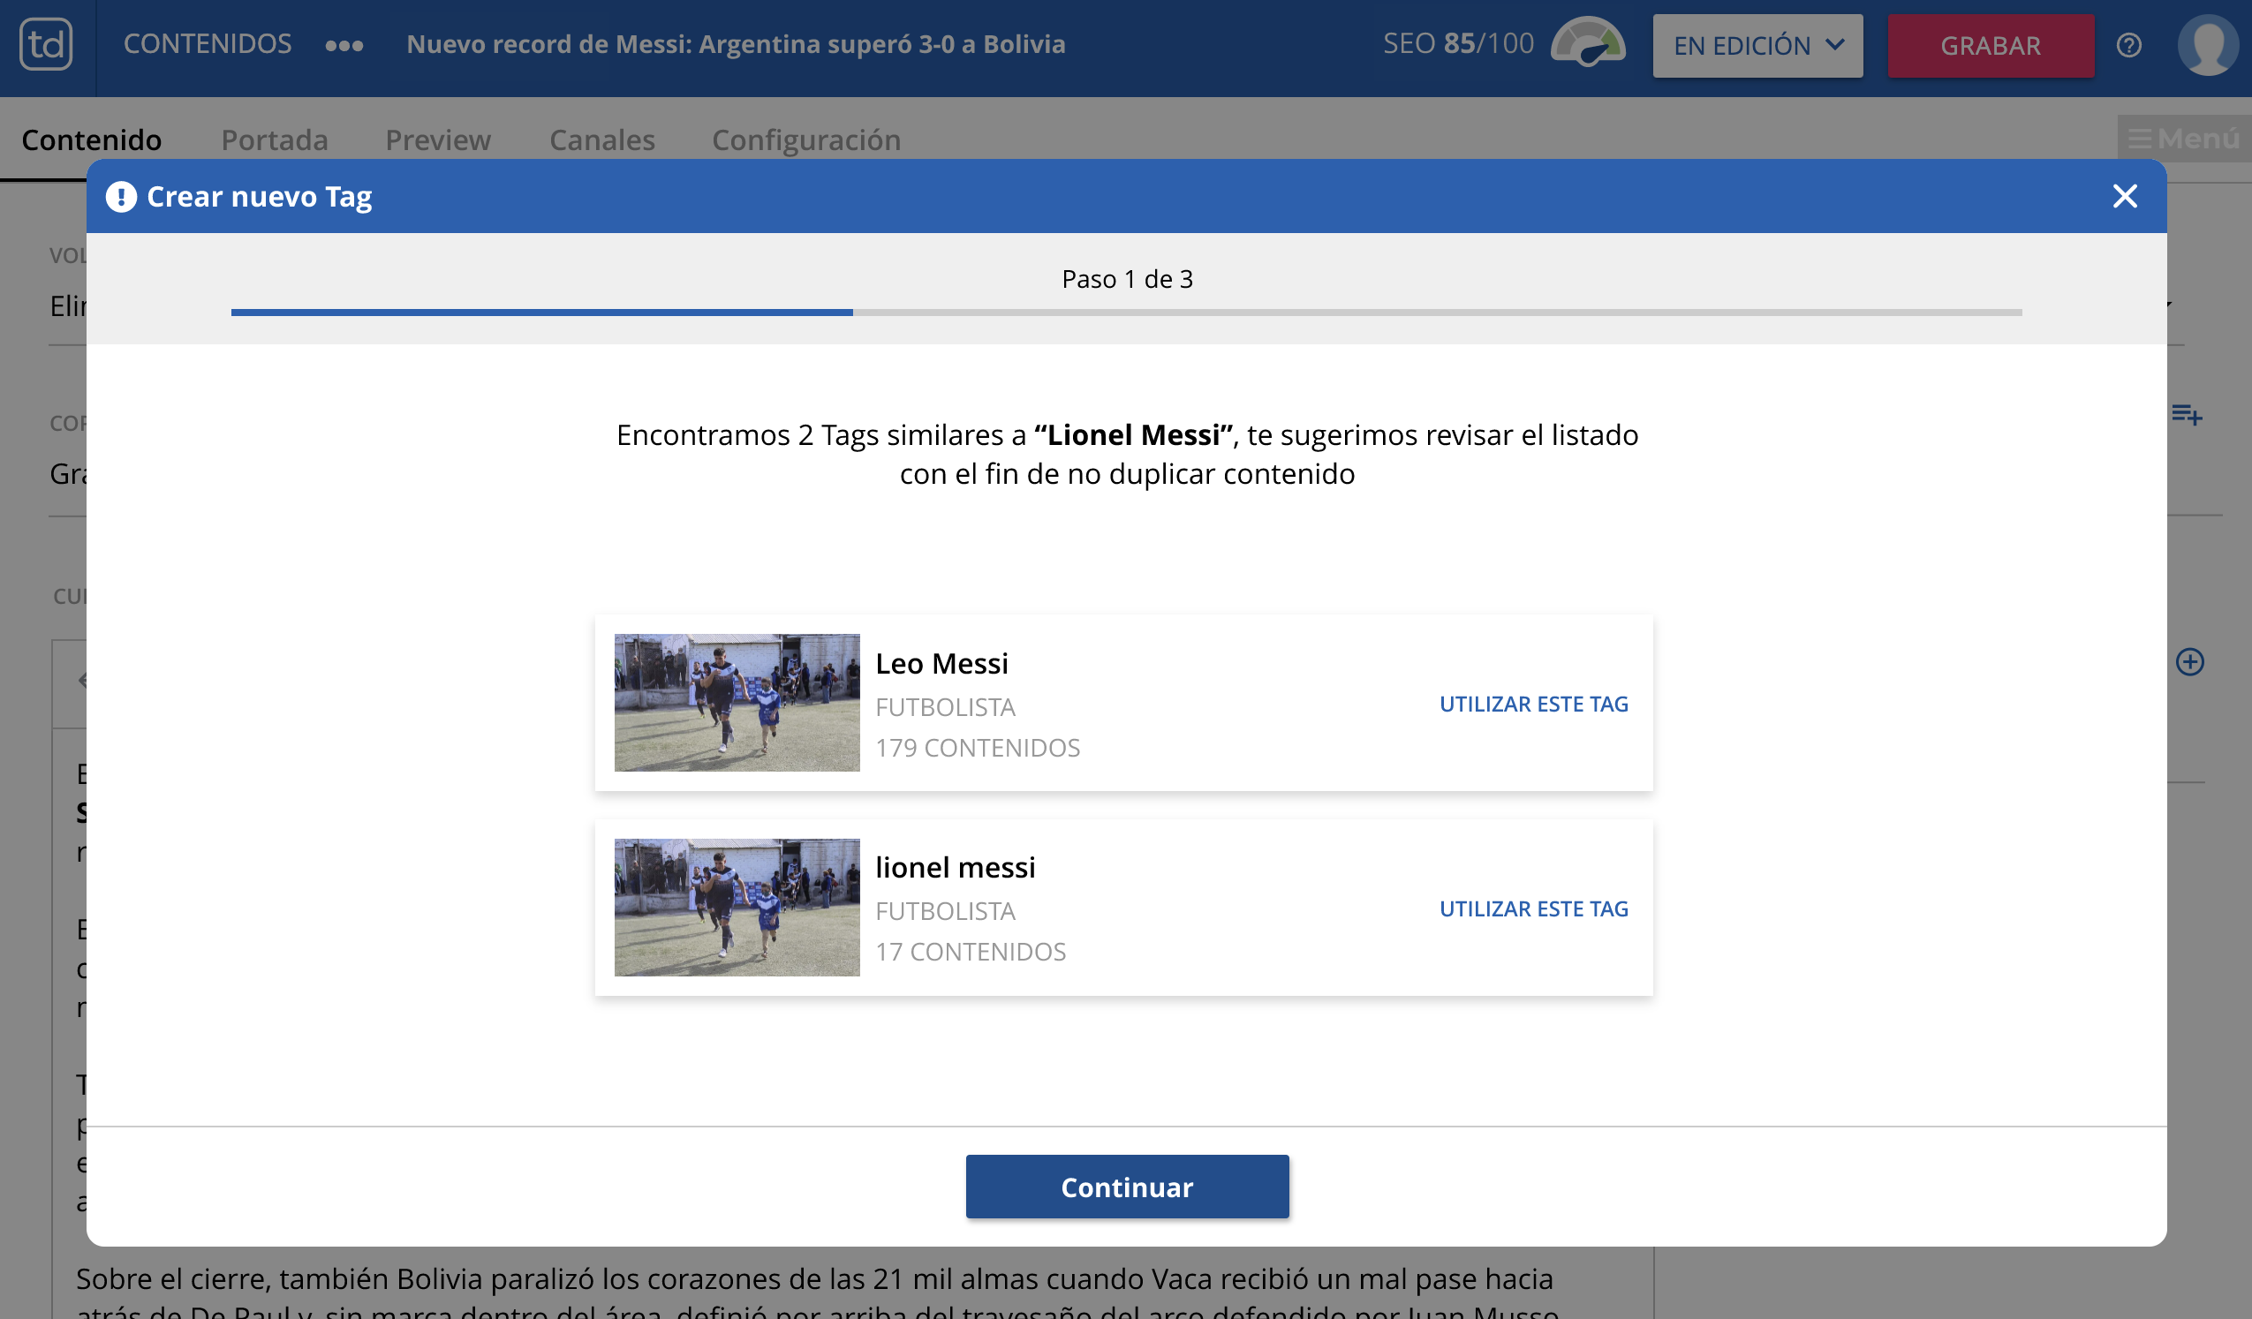Image resolution: width=2252 pixels, height=1319 pixels.
Task: Click the GRABAR button
Action: [1991, 46]
